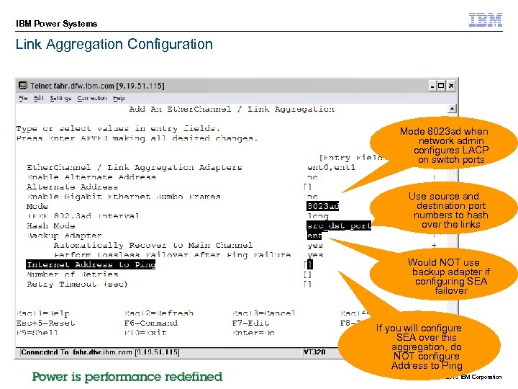Click Esc+5=Reset key hint
This screenshot has height=389, width=518.
45,323
